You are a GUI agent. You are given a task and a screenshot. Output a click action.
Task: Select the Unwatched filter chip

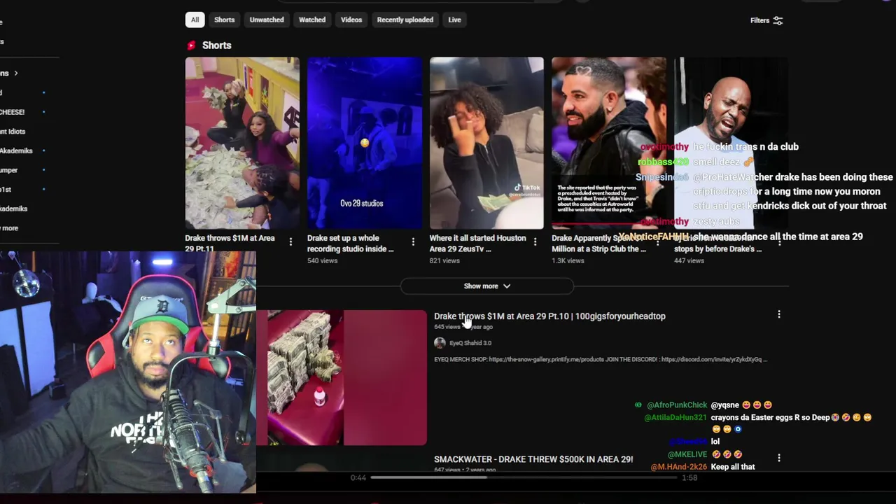[x=267, y=20]
